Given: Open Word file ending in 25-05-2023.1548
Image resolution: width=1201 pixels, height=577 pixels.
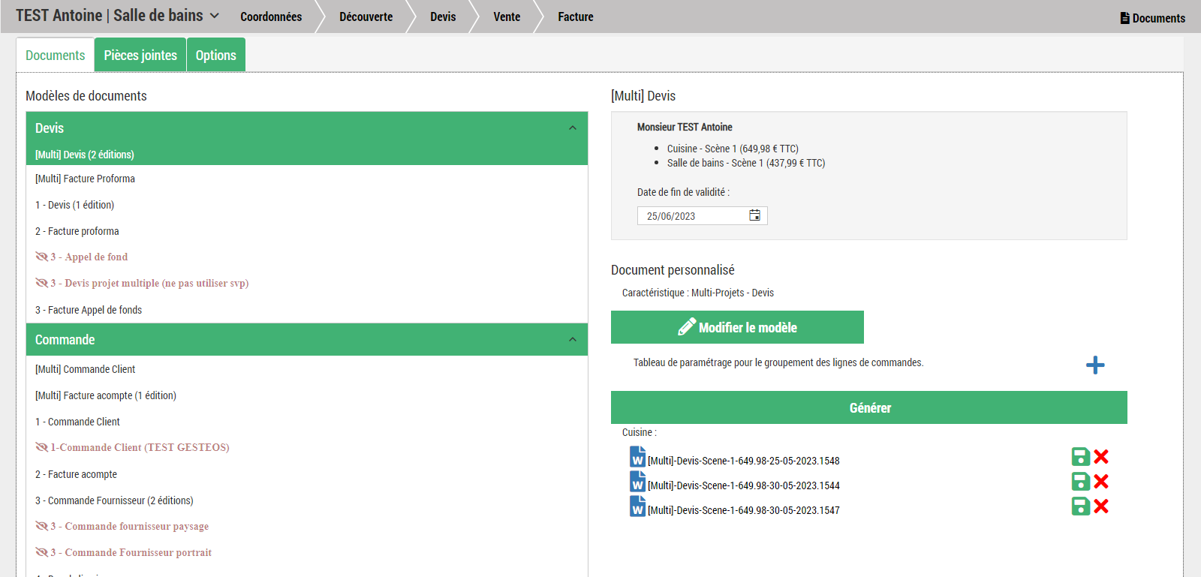Looking at the screenshot, I should tap(637, 458).
